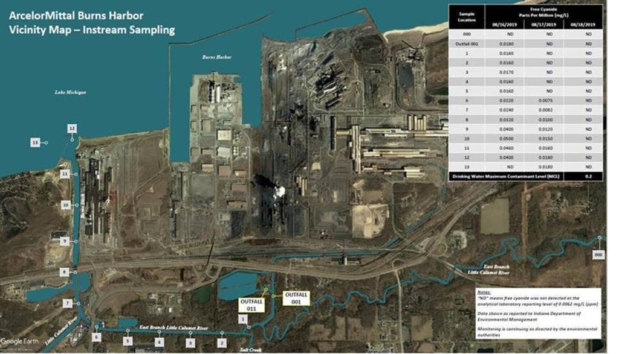This screenshot has width=619, height=354.
Task: Click 'East Branch Little Calumet River' label near marker 4
Action: [x=173, y=327]
